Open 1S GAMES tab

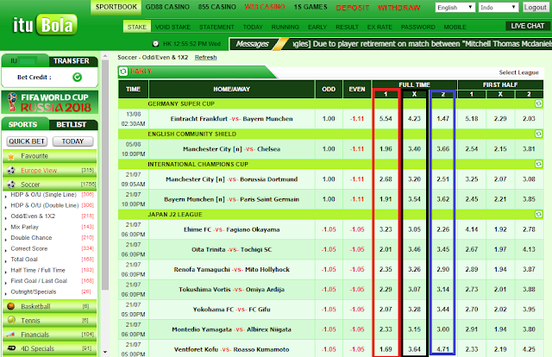310,7
